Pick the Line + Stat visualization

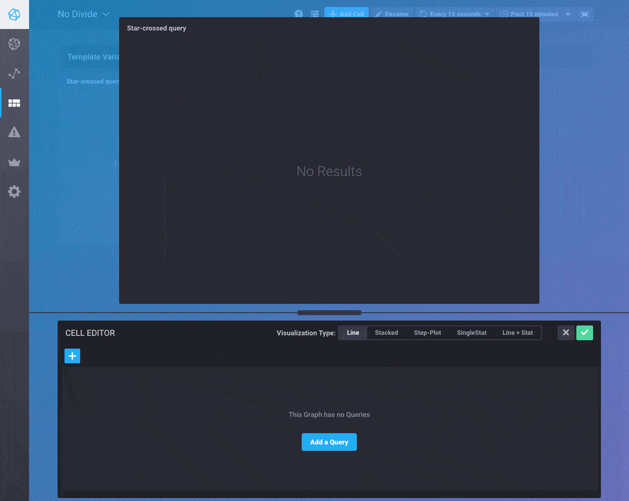pyautogui.click(x=517, y=333)
